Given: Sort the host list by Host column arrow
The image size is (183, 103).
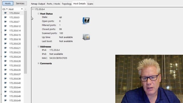Looking at the screenshot, I should tap(22, 9).
